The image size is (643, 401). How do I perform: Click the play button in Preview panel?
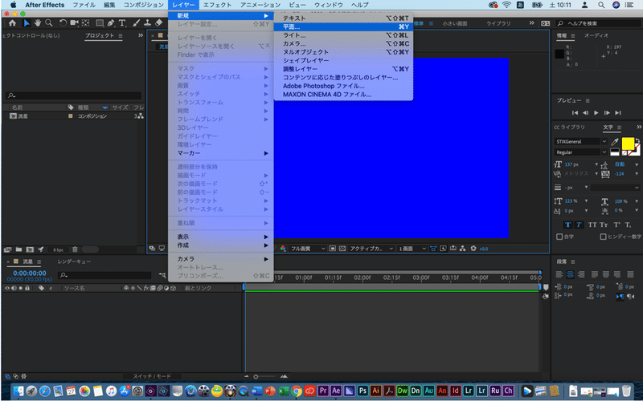click(596, 112)
